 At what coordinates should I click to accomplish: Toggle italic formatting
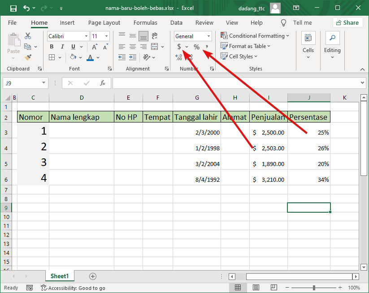click(62, 46)
